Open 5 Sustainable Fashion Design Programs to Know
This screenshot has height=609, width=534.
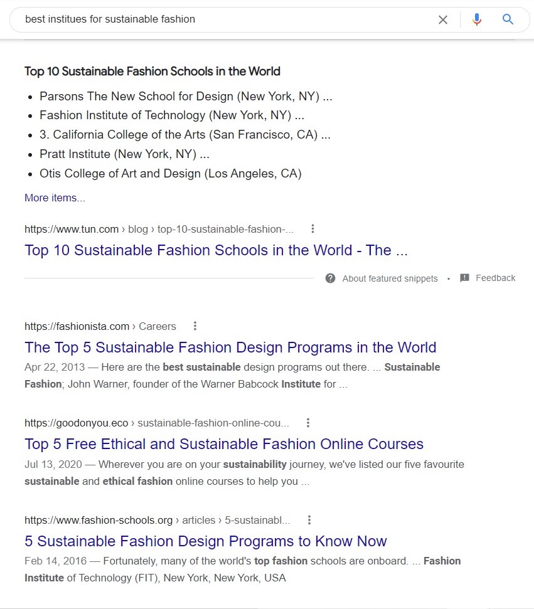click(205, 541)
